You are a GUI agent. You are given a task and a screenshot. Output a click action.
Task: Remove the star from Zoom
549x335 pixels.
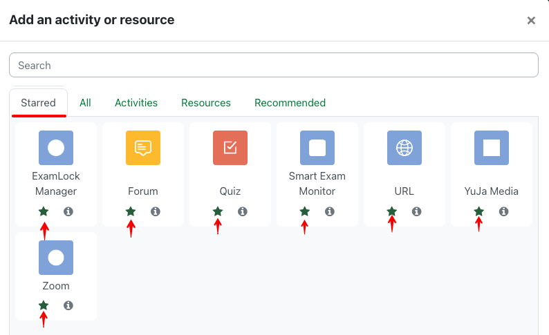click(44, 305)
